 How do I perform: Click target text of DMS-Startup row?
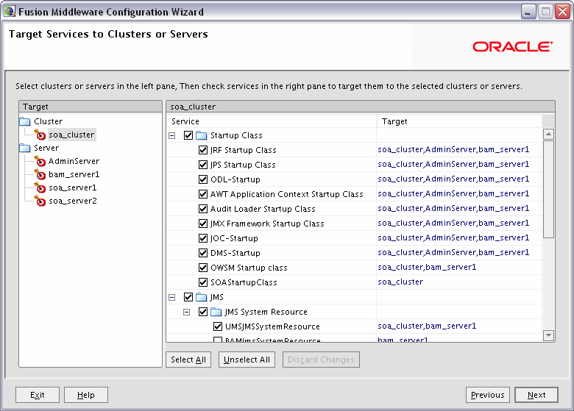coord(453,252)
